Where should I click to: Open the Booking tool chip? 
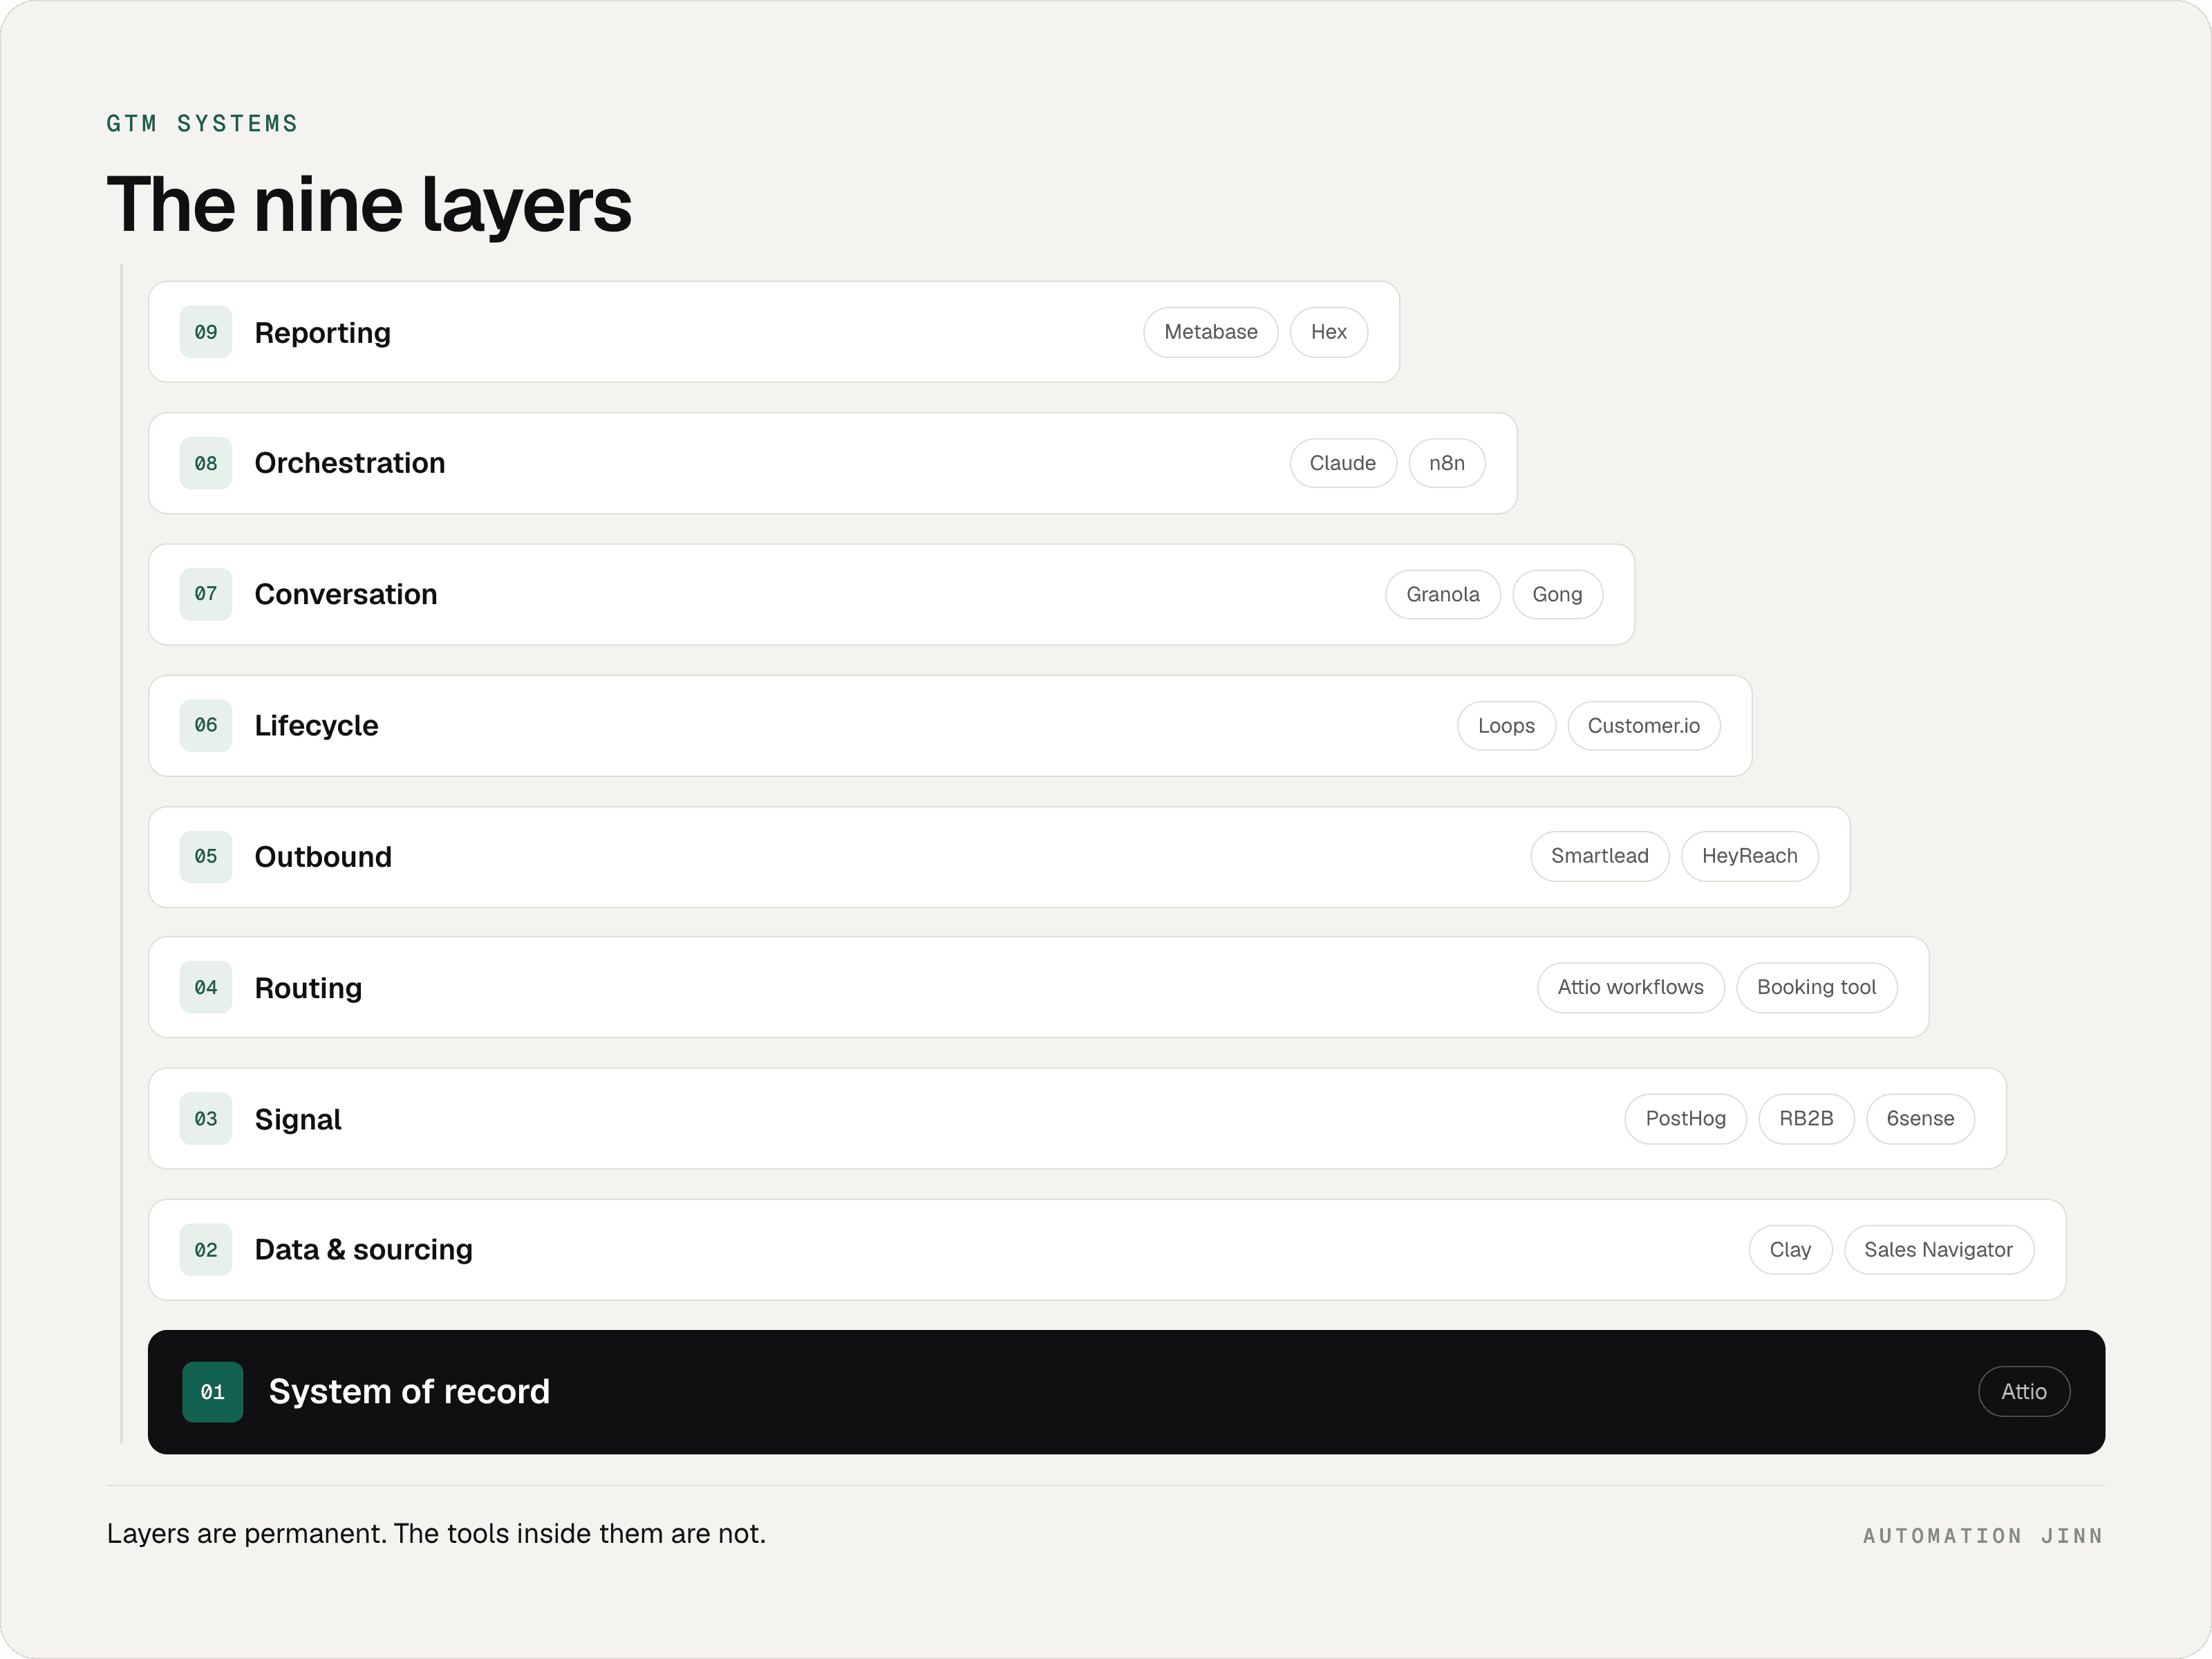1817,987
